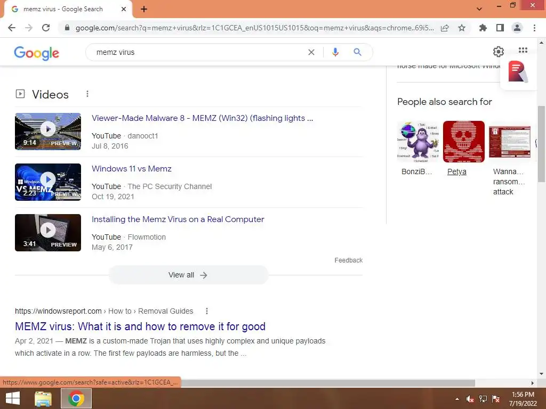Viewport: 546px width, 409px height.
Task: Go back to the previous page
Action: pyautogui.click(x=12, y=28)
